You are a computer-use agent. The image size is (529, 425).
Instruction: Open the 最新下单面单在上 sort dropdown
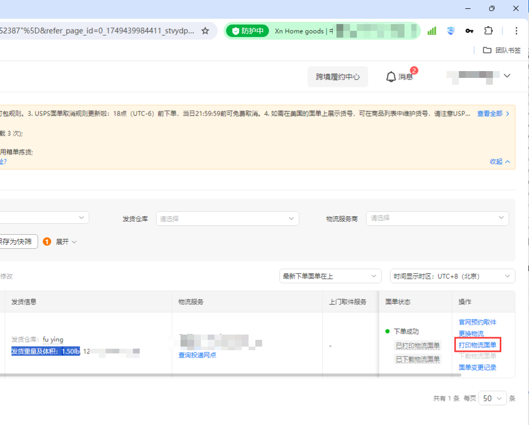[x=330, y=276]
